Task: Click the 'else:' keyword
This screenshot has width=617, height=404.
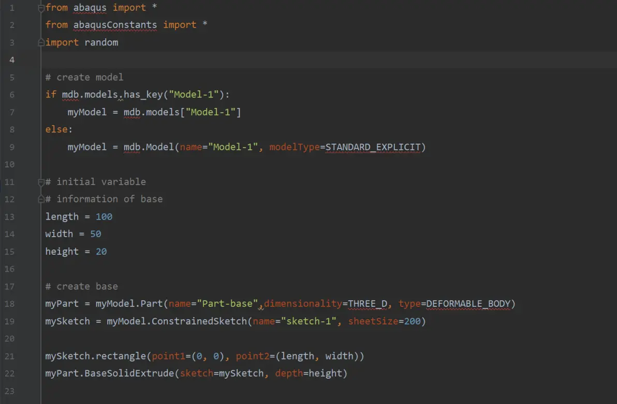Action: (x=59, y=130)
